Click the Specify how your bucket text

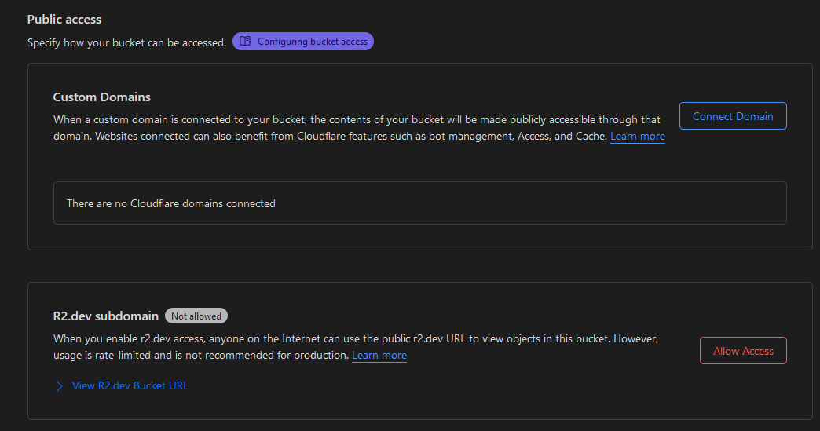point(126,42)
